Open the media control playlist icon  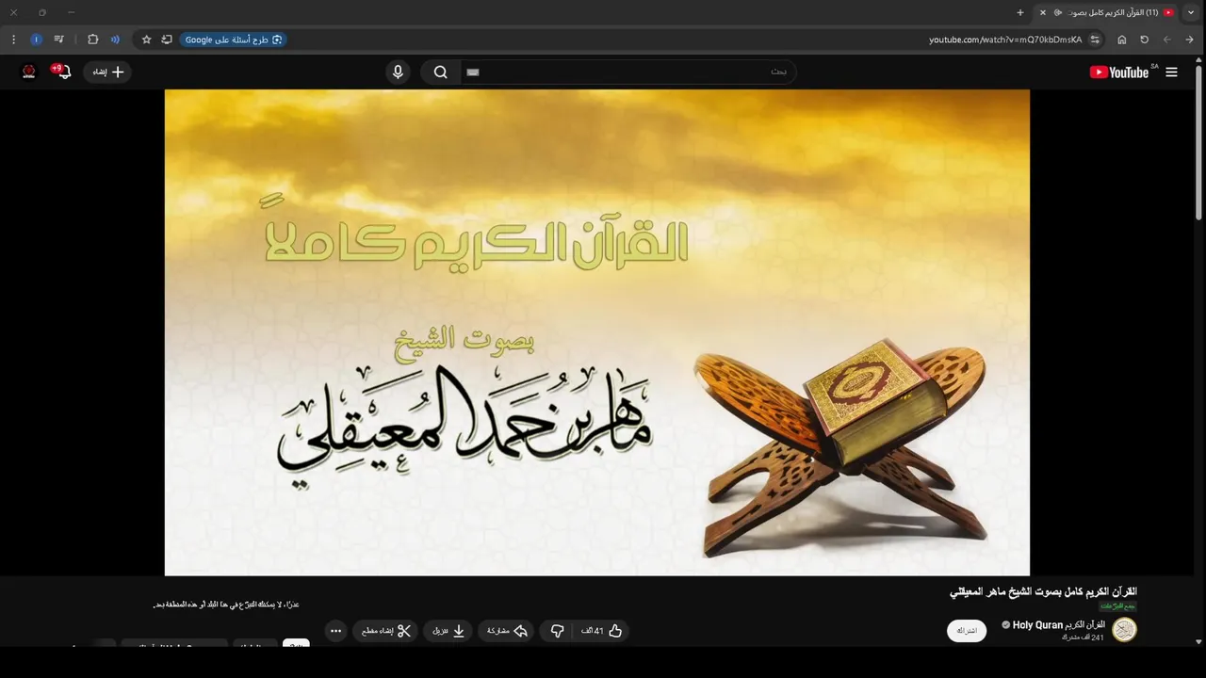[59, 40]
